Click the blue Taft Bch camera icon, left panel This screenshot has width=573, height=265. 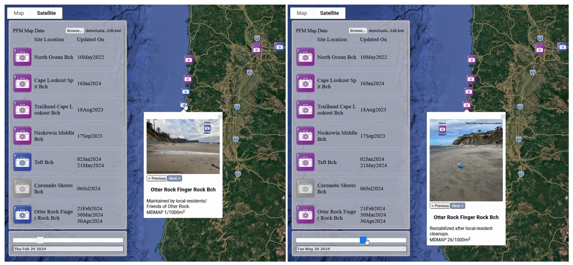pos(22,162)
